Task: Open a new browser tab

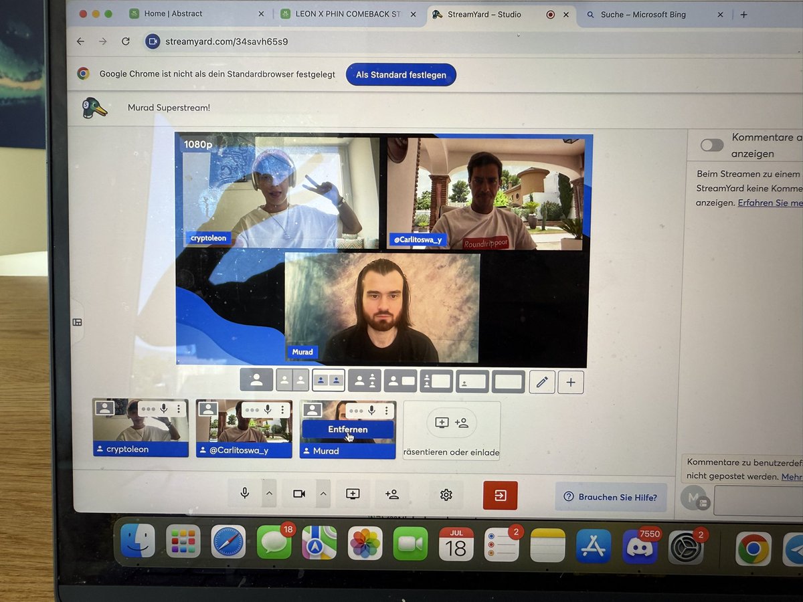Action: (x=744, y=15)
